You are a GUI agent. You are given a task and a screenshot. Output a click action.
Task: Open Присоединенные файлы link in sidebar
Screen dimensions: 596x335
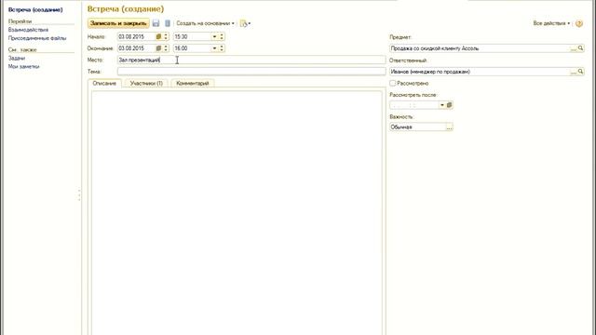[x=37, y=38]
